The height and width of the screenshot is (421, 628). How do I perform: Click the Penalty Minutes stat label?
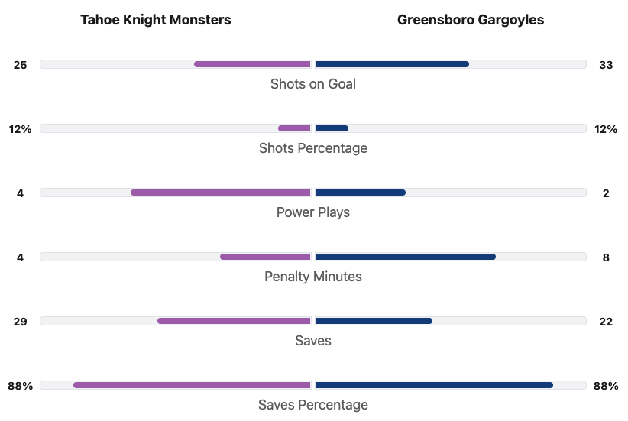(313, 277)
